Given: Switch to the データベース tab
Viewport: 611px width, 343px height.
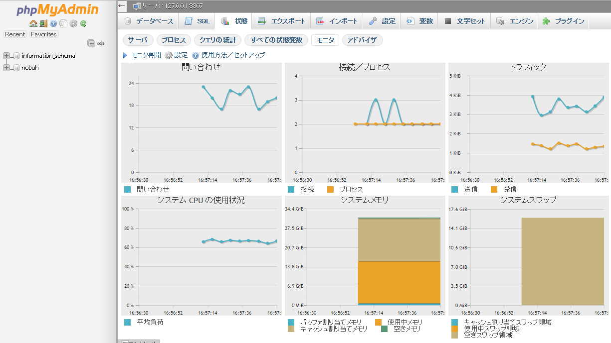Looking at the screenshot, I should coord(149,21).
